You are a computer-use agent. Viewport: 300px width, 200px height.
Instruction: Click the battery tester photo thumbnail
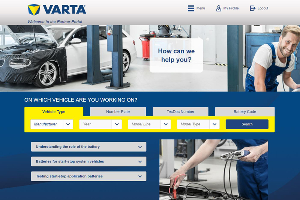[x=214, y=170]
